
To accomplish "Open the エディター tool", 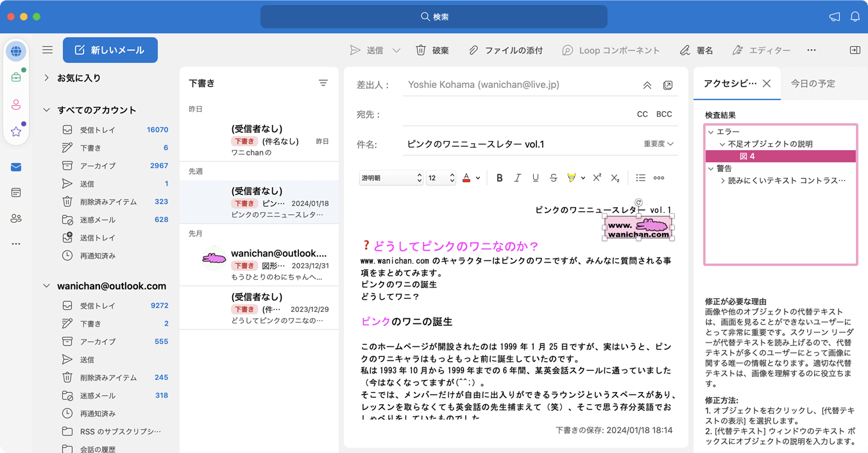I will 762,50.
